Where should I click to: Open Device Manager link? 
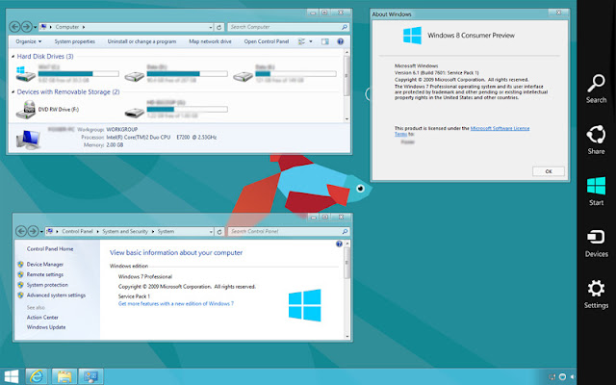(x=45, y=265)
